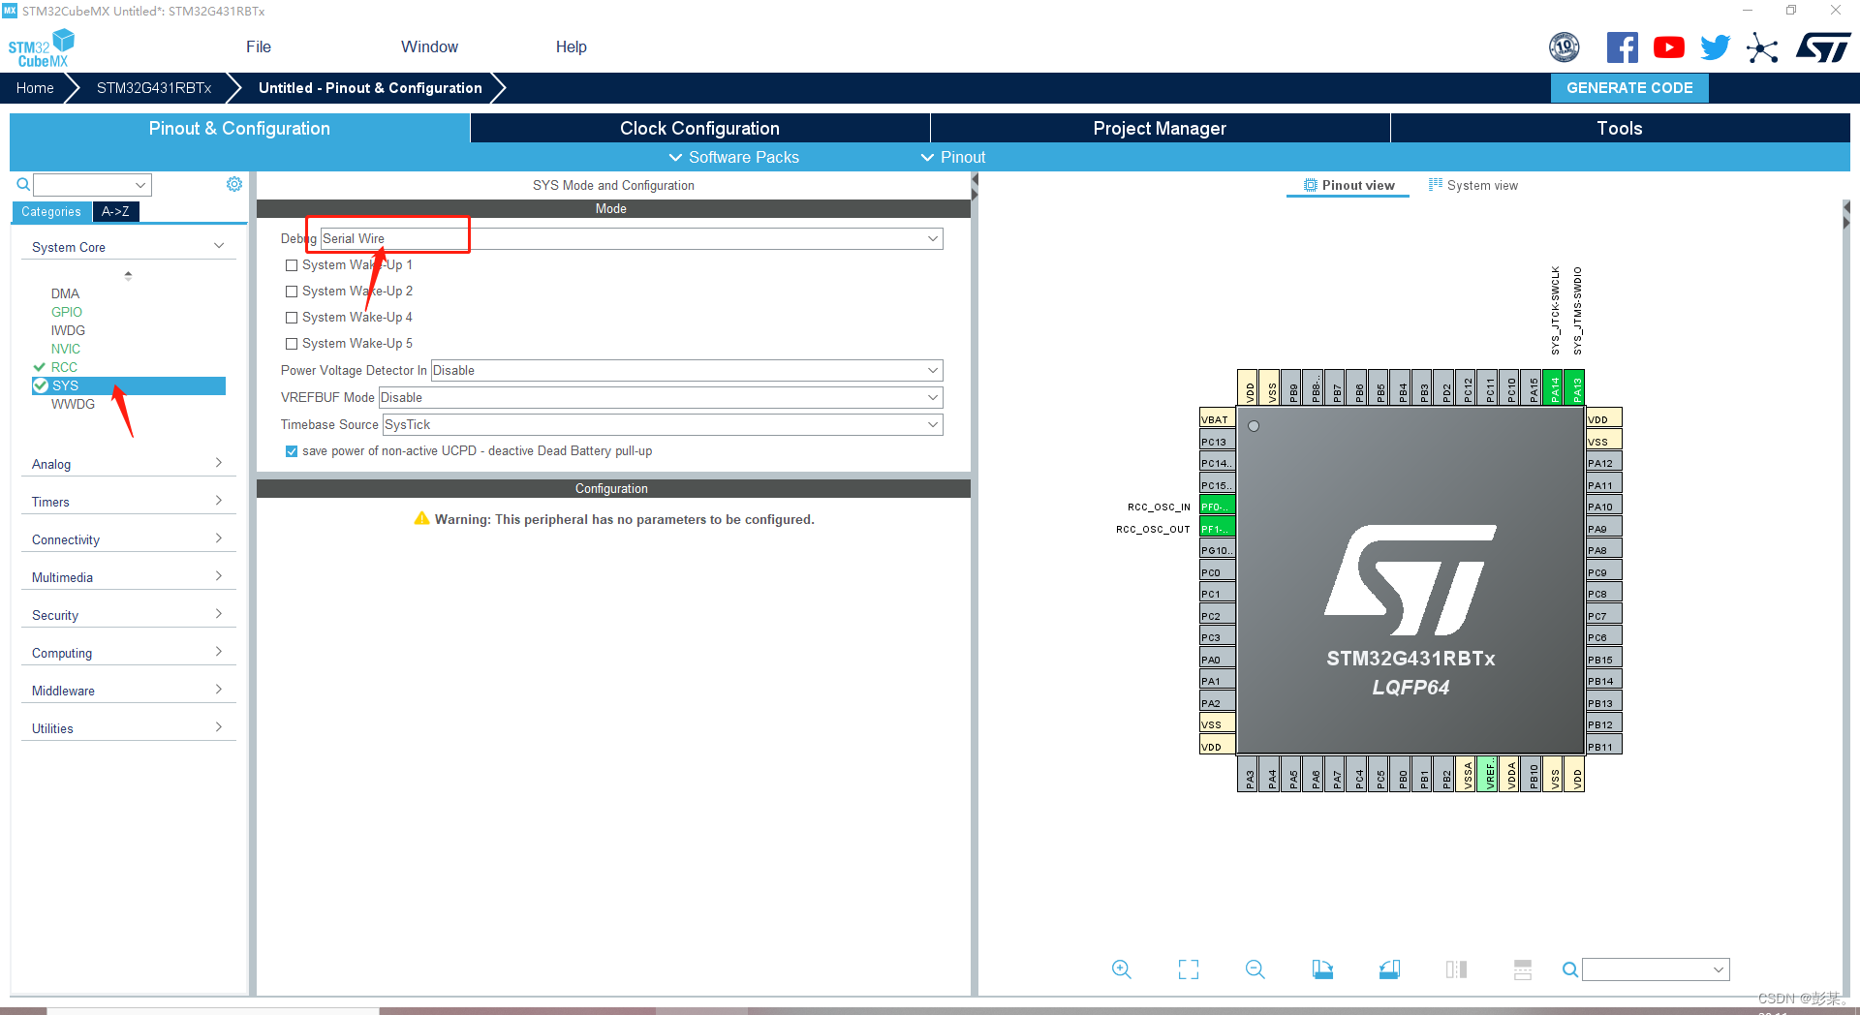Enable System Wake-Up 5 checkbox
This screenshot has height=1015, width=1860.
point(292,344)
